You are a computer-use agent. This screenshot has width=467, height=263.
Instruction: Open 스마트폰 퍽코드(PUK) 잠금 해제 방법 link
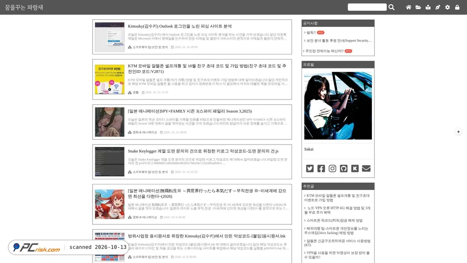(334, 221)
